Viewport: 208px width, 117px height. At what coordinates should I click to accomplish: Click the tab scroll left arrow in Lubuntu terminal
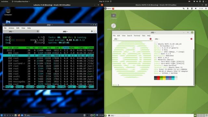(x=95, y=32)
